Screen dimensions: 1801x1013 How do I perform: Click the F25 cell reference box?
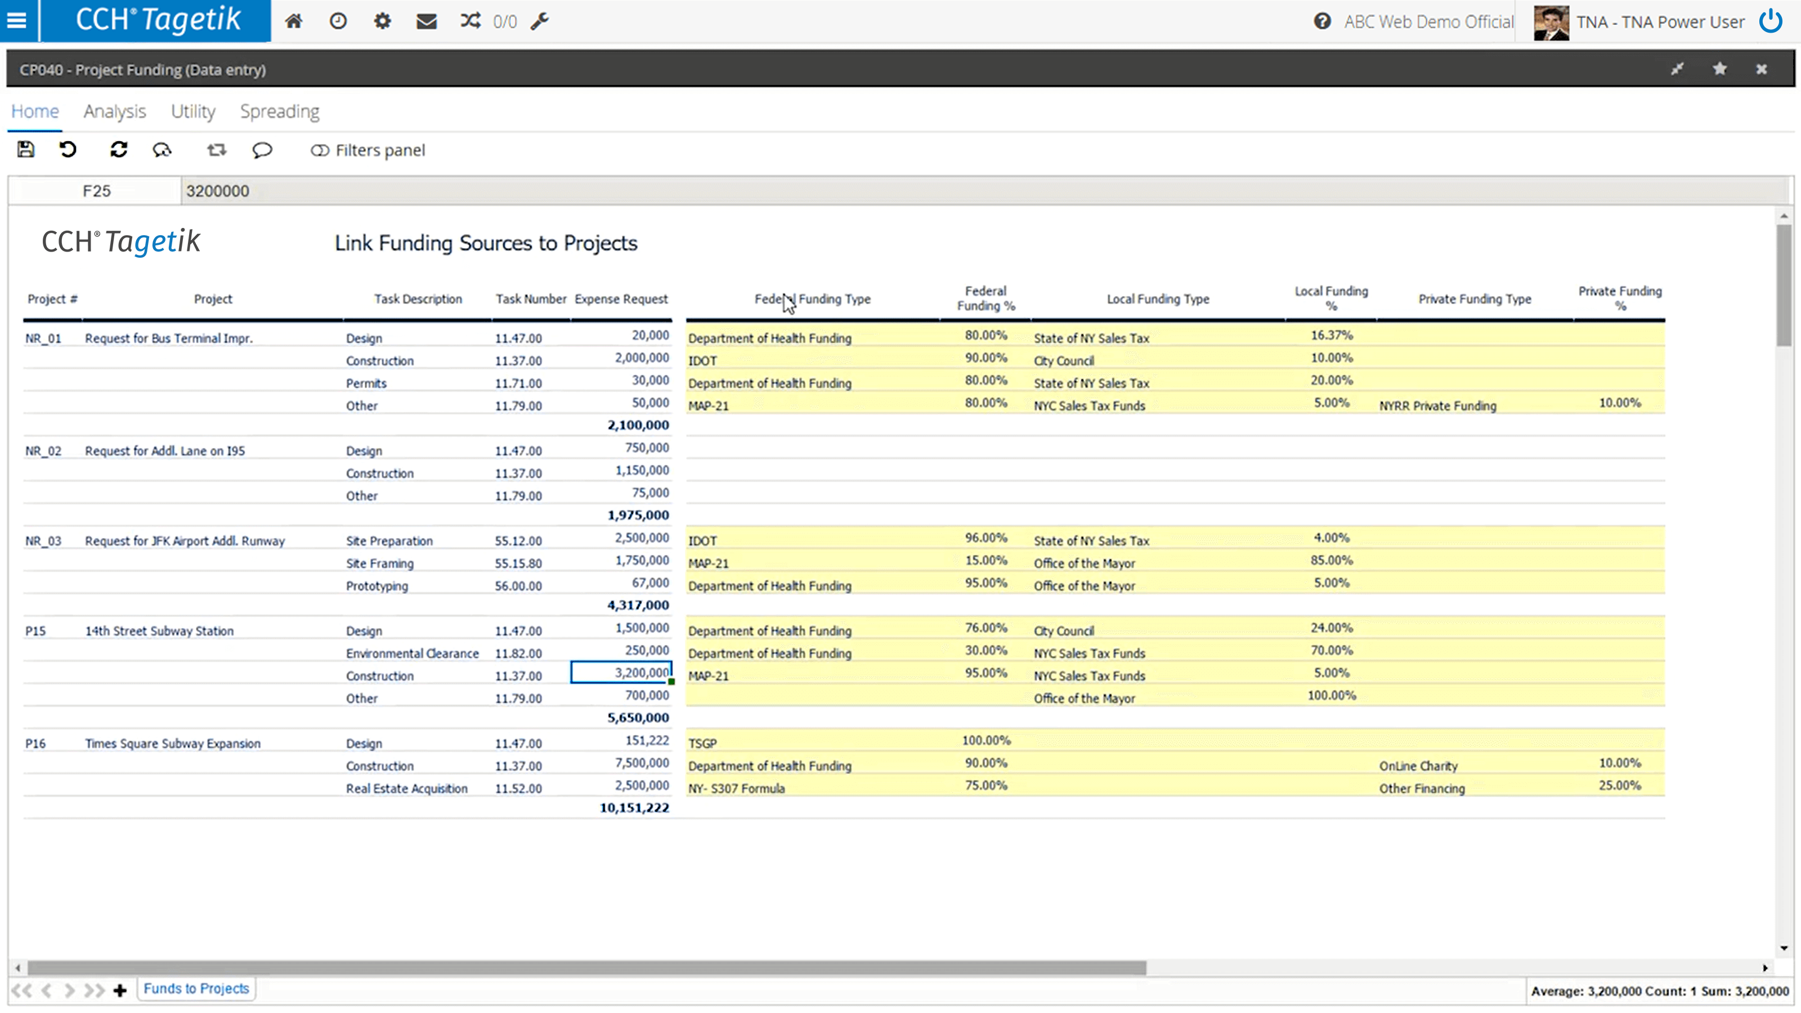(x=96, y=191)
